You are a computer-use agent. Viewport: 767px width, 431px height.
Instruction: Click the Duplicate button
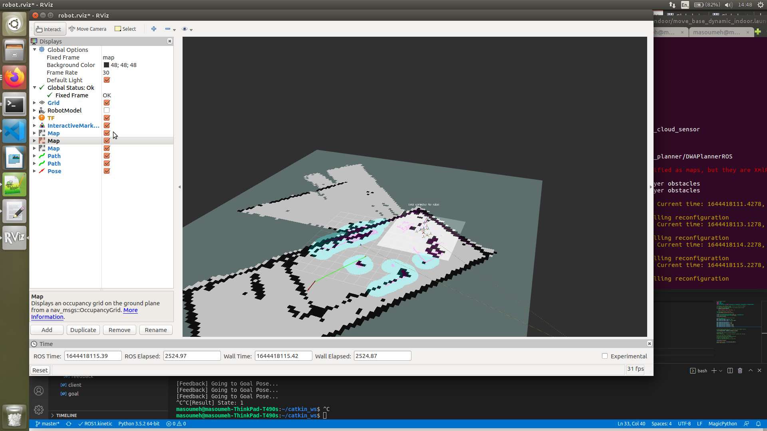(83, 330)
